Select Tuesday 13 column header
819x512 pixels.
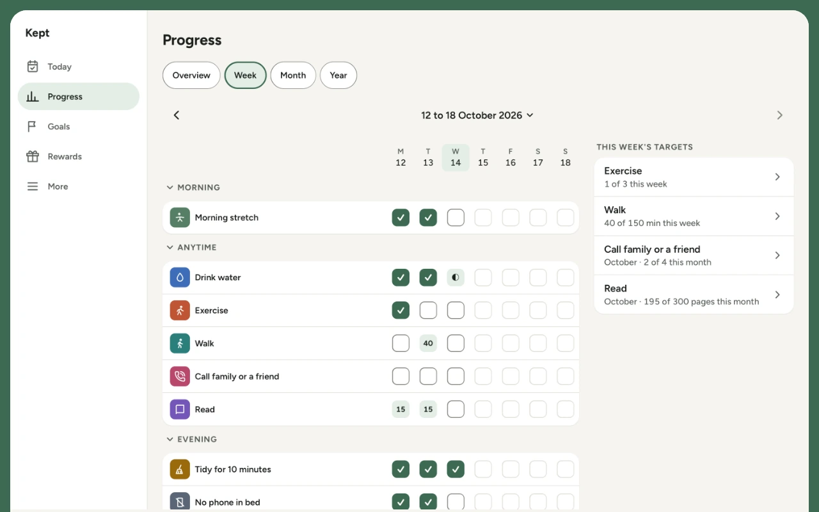(x=428, y=157)
